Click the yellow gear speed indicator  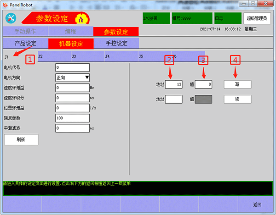(81, 19)
